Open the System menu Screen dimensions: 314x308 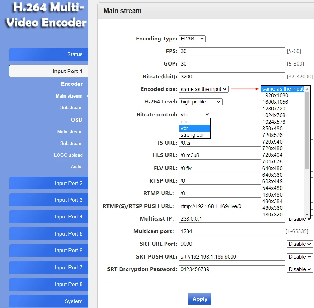click(49, 301)
